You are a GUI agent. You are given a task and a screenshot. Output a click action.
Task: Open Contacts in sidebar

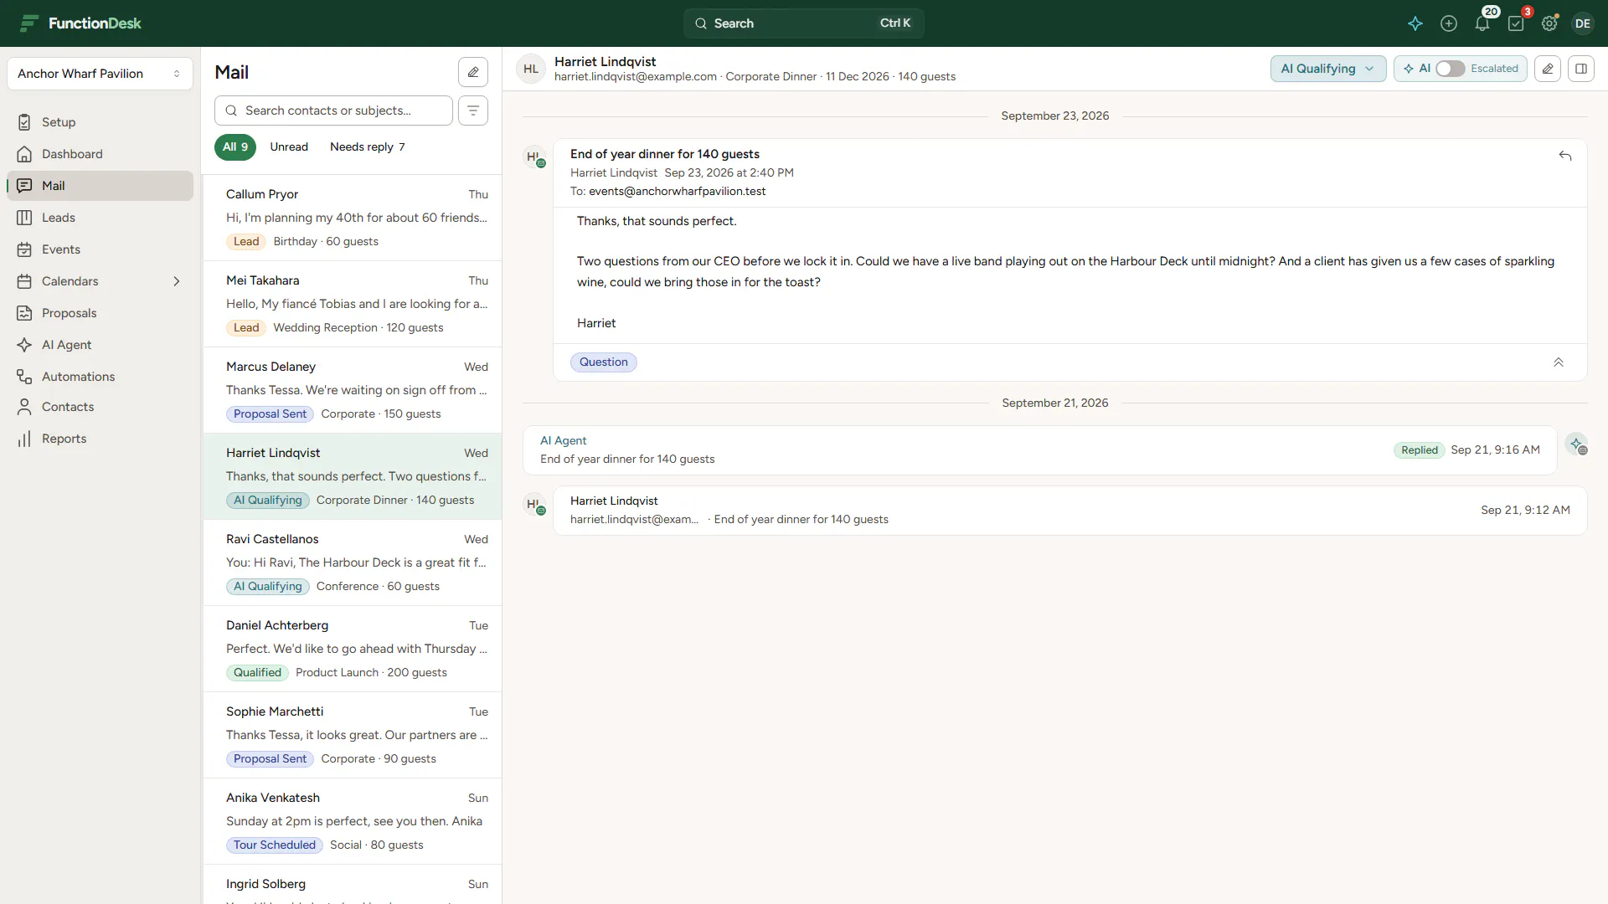[100, 407]
